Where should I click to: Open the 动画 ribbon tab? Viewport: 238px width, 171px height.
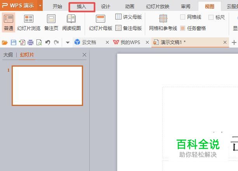130,7
